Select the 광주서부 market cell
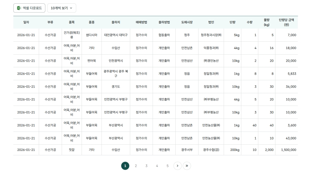Screen dimensions: 310x172 point(187,149)
